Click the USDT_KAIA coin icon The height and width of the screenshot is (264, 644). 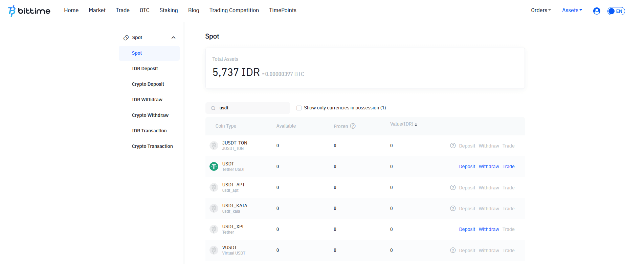click(214, 209)
